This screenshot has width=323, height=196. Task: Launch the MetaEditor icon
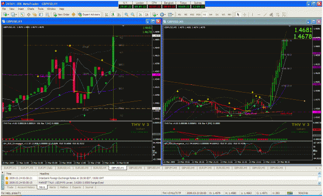pyautogui.click(x=73, y=14)
